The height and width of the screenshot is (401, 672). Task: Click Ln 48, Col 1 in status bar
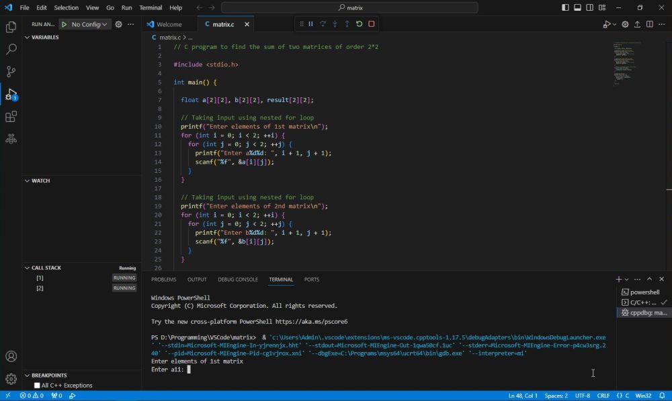pos(523,396)
